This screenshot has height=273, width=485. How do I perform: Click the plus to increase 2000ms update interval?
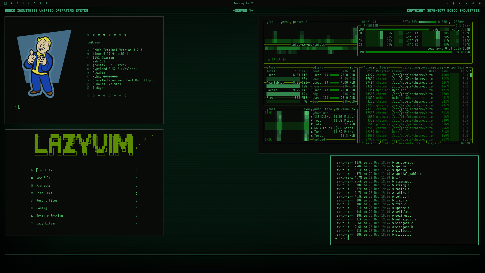coord(467,22)
